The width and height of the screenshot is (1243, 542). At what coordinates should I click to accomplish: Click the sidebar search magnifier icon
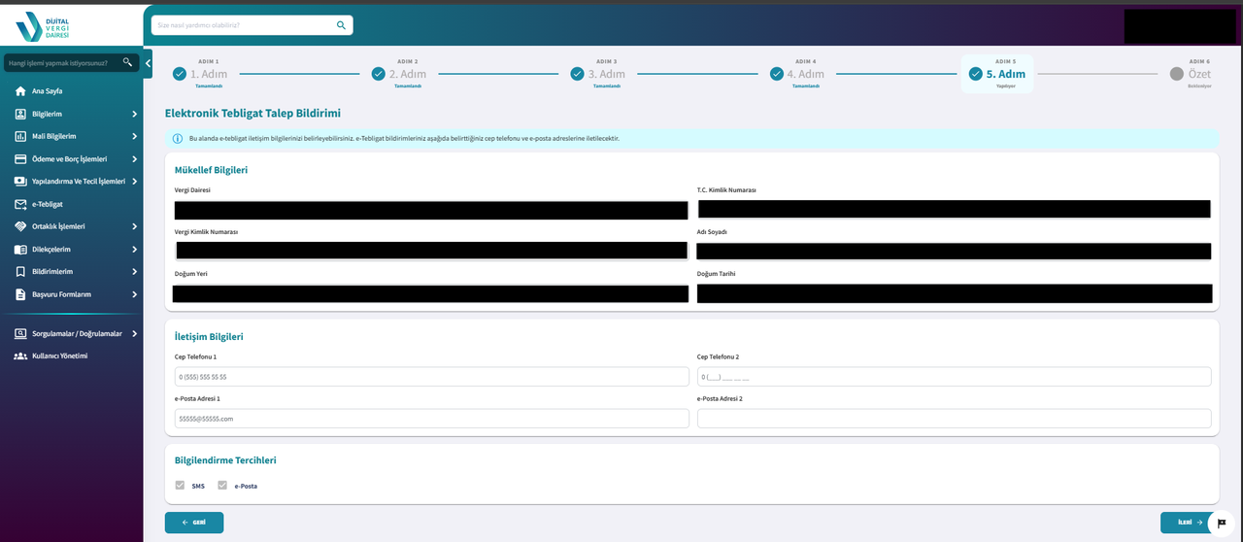coord(127,62)
